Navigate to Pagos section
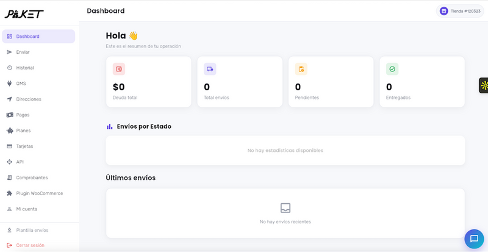The height and width of the screenshot is (252, 488). [38, 115]
